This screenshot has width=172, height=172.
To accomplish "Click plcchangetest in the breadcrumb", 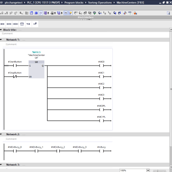I will [x=14, y=3].
